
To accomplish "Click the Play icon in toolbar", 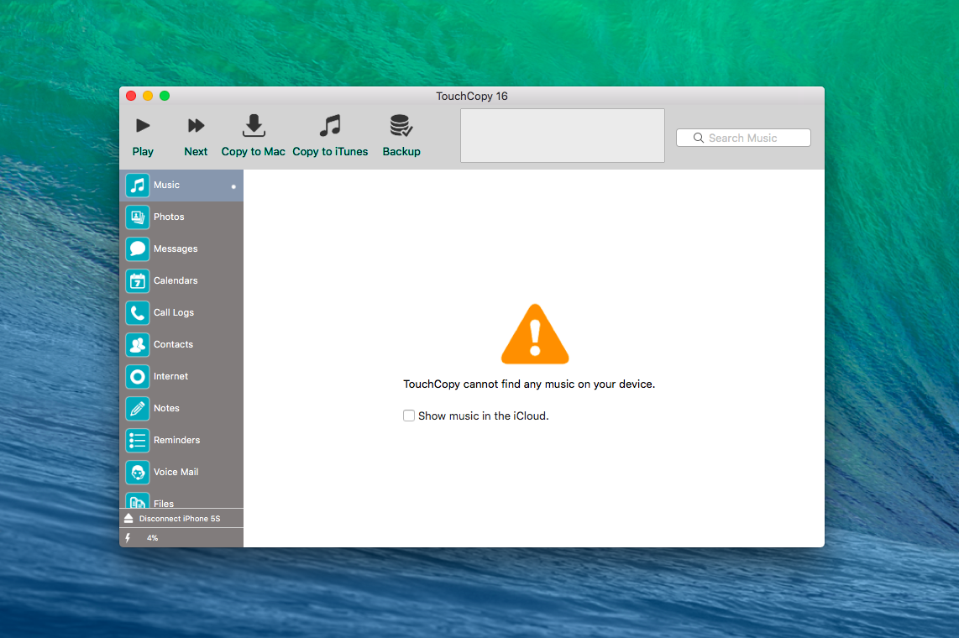I will [x=143, y=126].
